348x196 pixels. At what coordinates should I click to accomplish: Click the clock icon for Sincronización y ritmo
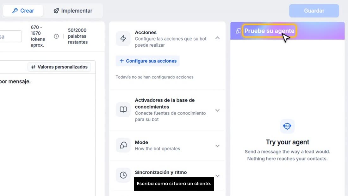click(123, 175)
